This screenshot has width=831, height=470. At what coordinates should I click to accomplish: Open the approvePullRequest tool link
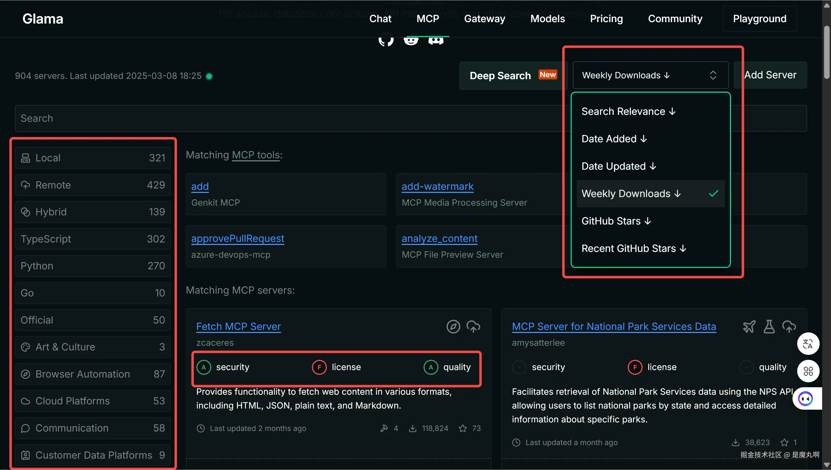(237, 239)
